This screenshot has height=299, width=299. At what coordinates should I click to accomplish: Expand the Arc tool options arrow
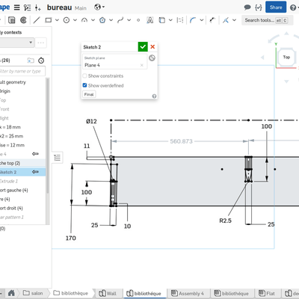93,20
